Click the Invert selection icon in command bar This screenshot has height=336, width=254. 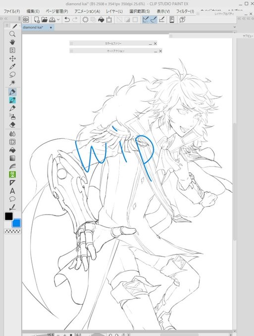[127, 20]
